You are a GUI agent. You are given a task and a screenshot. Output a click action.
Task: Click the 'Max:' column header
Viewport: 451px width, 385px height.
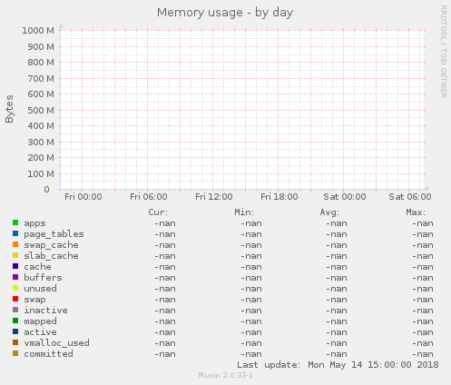[416, 212]
